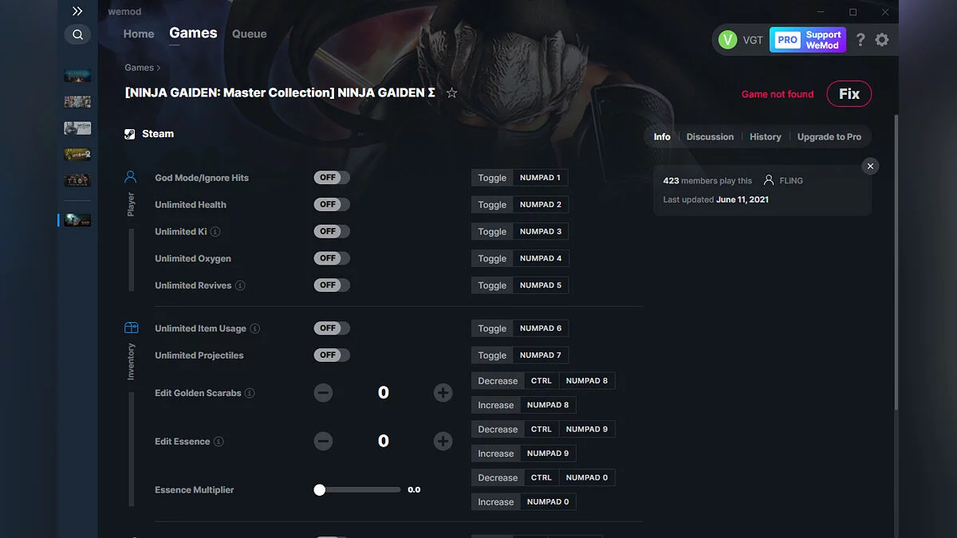Open the help question mark icon
Viewport: 957px width, 538px height.
tap(860, 39)
